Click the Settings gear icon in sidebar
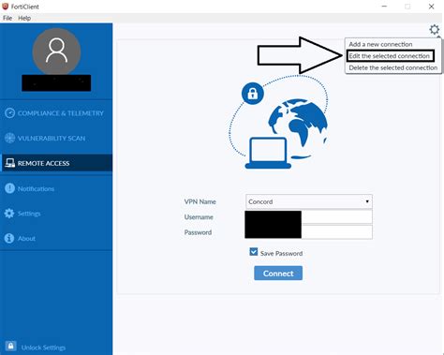This screenshot has width=444, height=355. coord(9,214)
